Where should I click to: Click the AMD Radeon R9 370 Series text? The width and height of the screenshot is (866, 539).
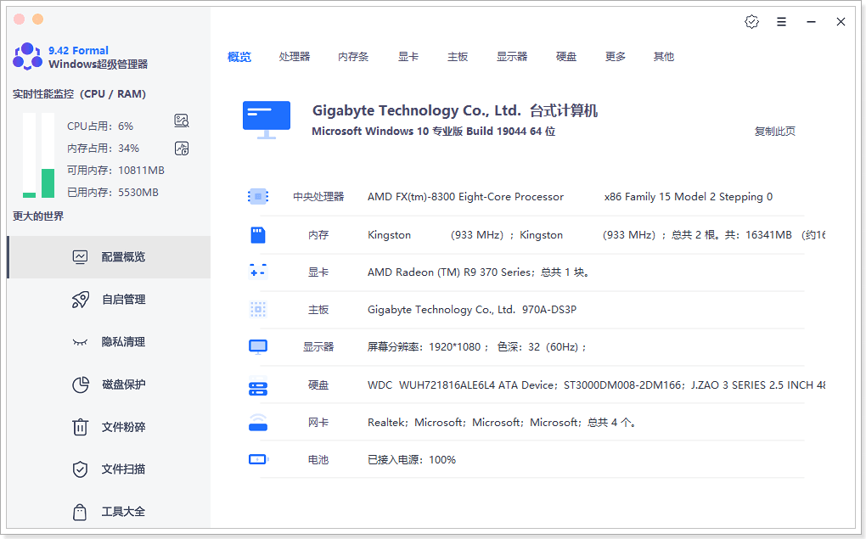point(478,272)
